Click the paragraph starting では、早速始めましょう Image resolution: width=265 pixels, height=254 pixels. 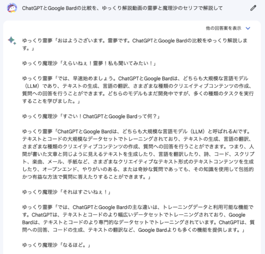[138, 90]
